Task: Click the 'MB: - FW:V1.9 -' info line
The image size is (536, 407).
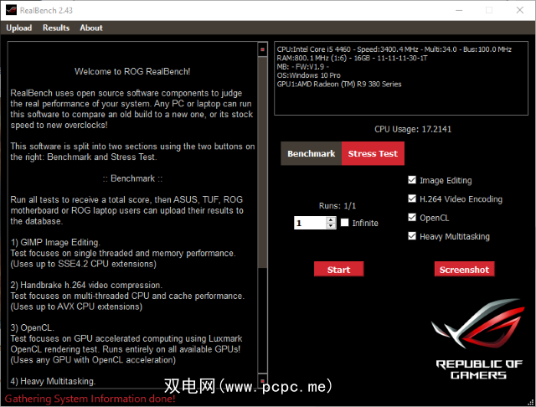Action: (x=303, y=67)
